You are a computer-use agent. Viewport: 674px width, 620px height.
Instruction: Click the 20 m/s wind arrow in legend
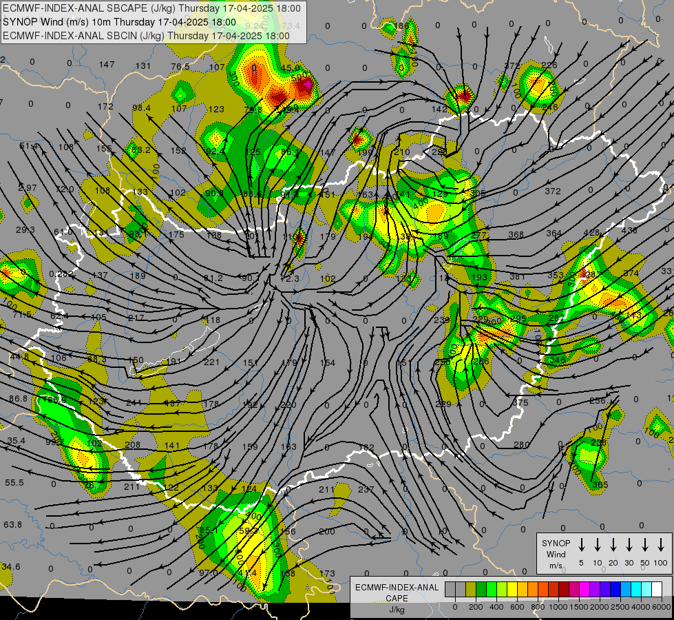pyautogui.click(x=613, y=544)
